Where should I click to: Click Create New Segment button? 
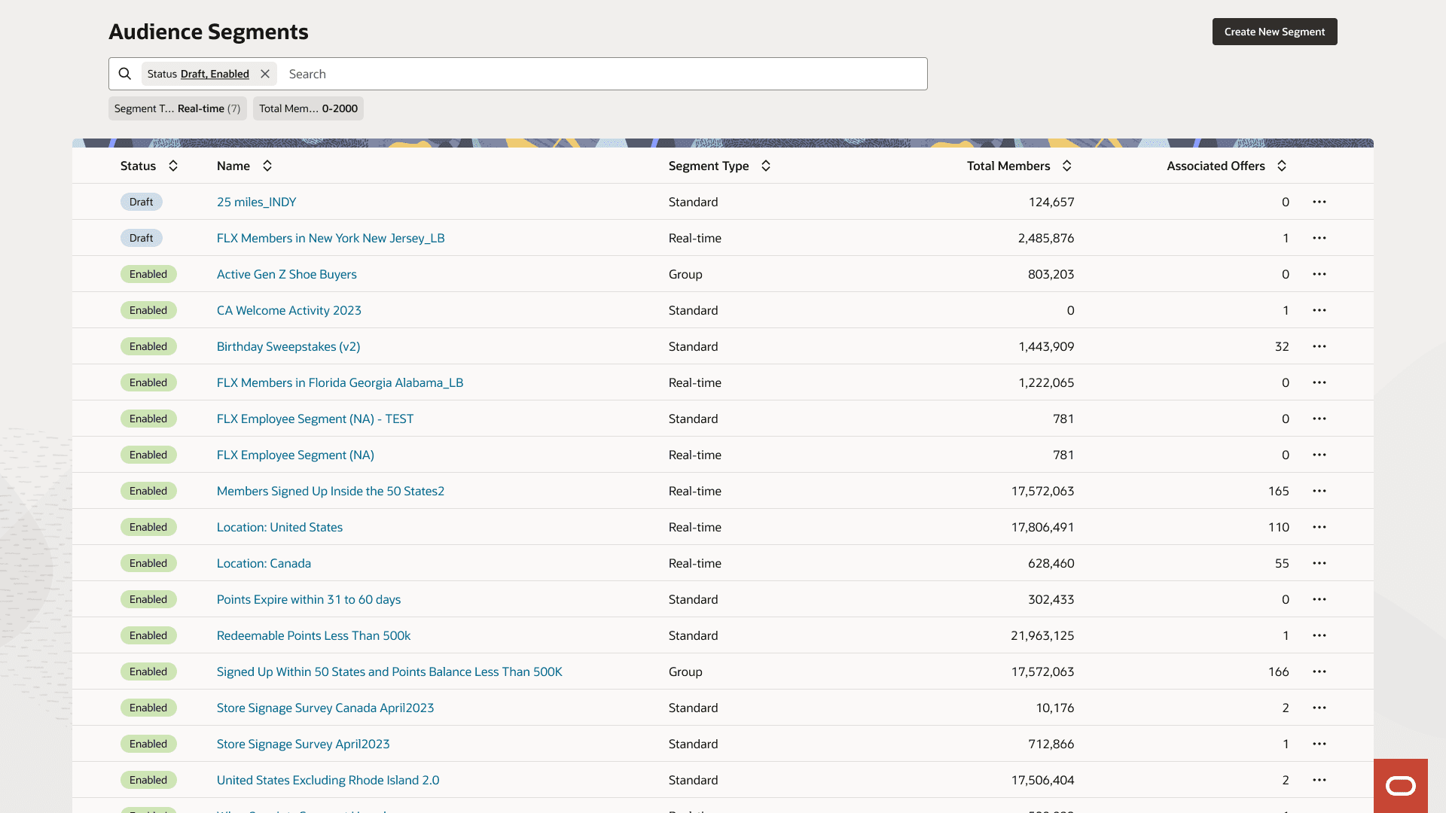tap(1274, 32)
